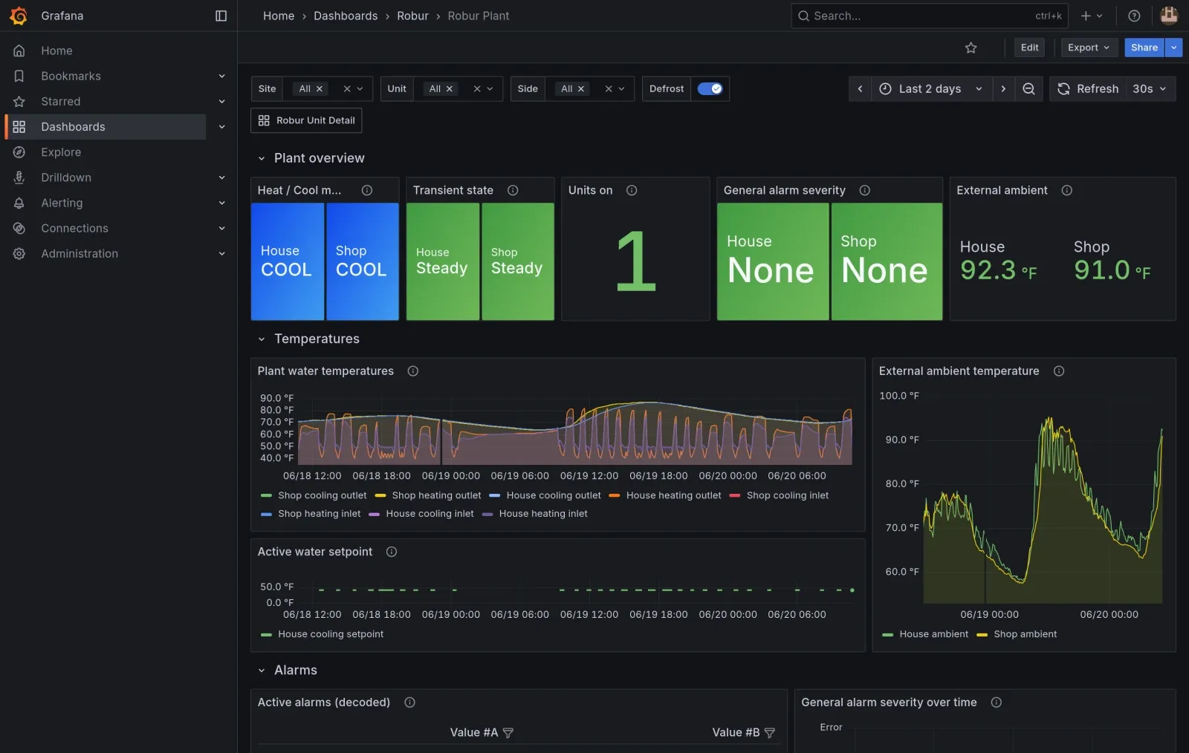1189x753 pixels.
Task: Expand the Bookmarks sidebar section
Action: point(221,76)
